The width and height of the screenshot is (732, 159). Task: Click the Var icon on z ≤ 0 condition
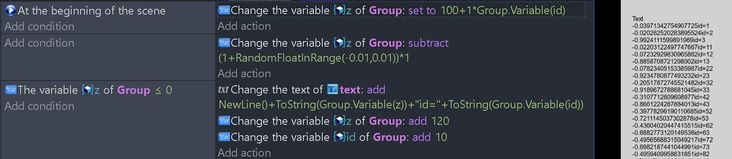pos(11,90)
